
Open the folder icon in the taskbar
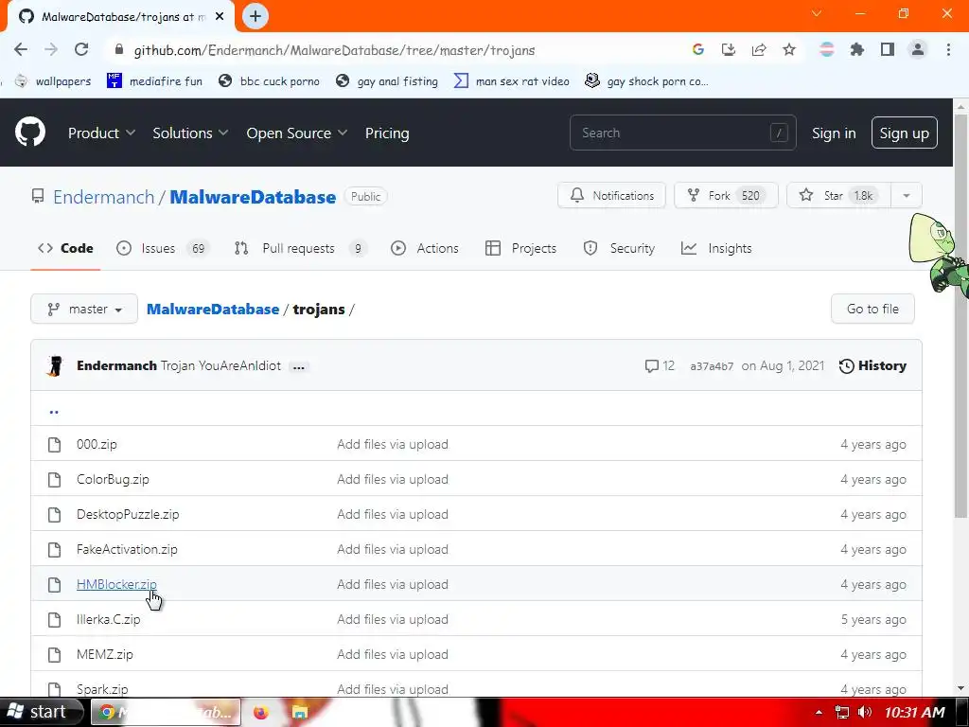click(300, 712)
